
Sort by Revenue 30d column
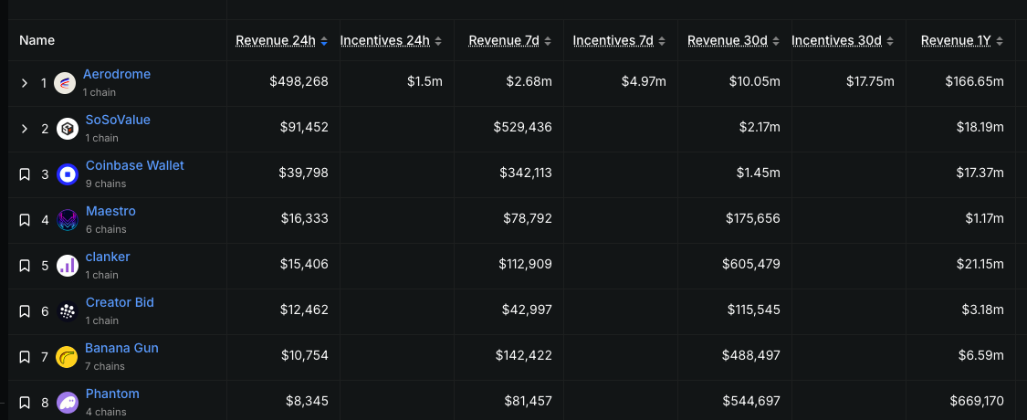click(x=734, y=40)
